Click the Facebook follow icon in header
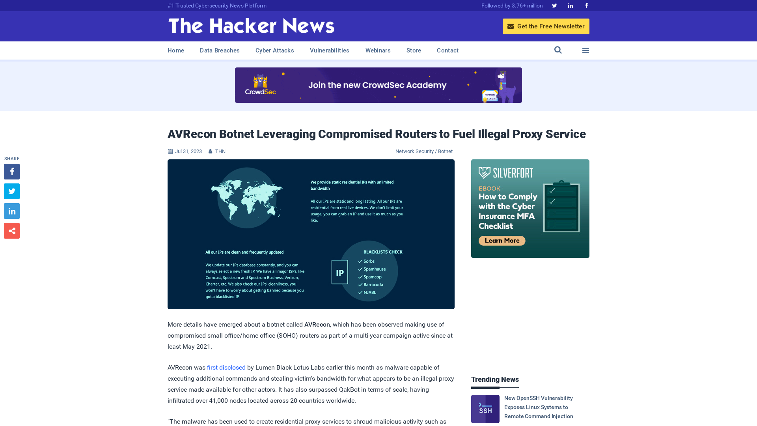The height and width of the screenshot is (426, 757). click(x=586, y=5)
